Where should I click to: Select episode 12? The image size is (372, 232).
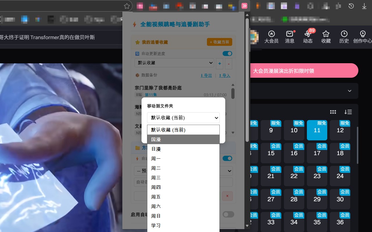coord(340,130)
